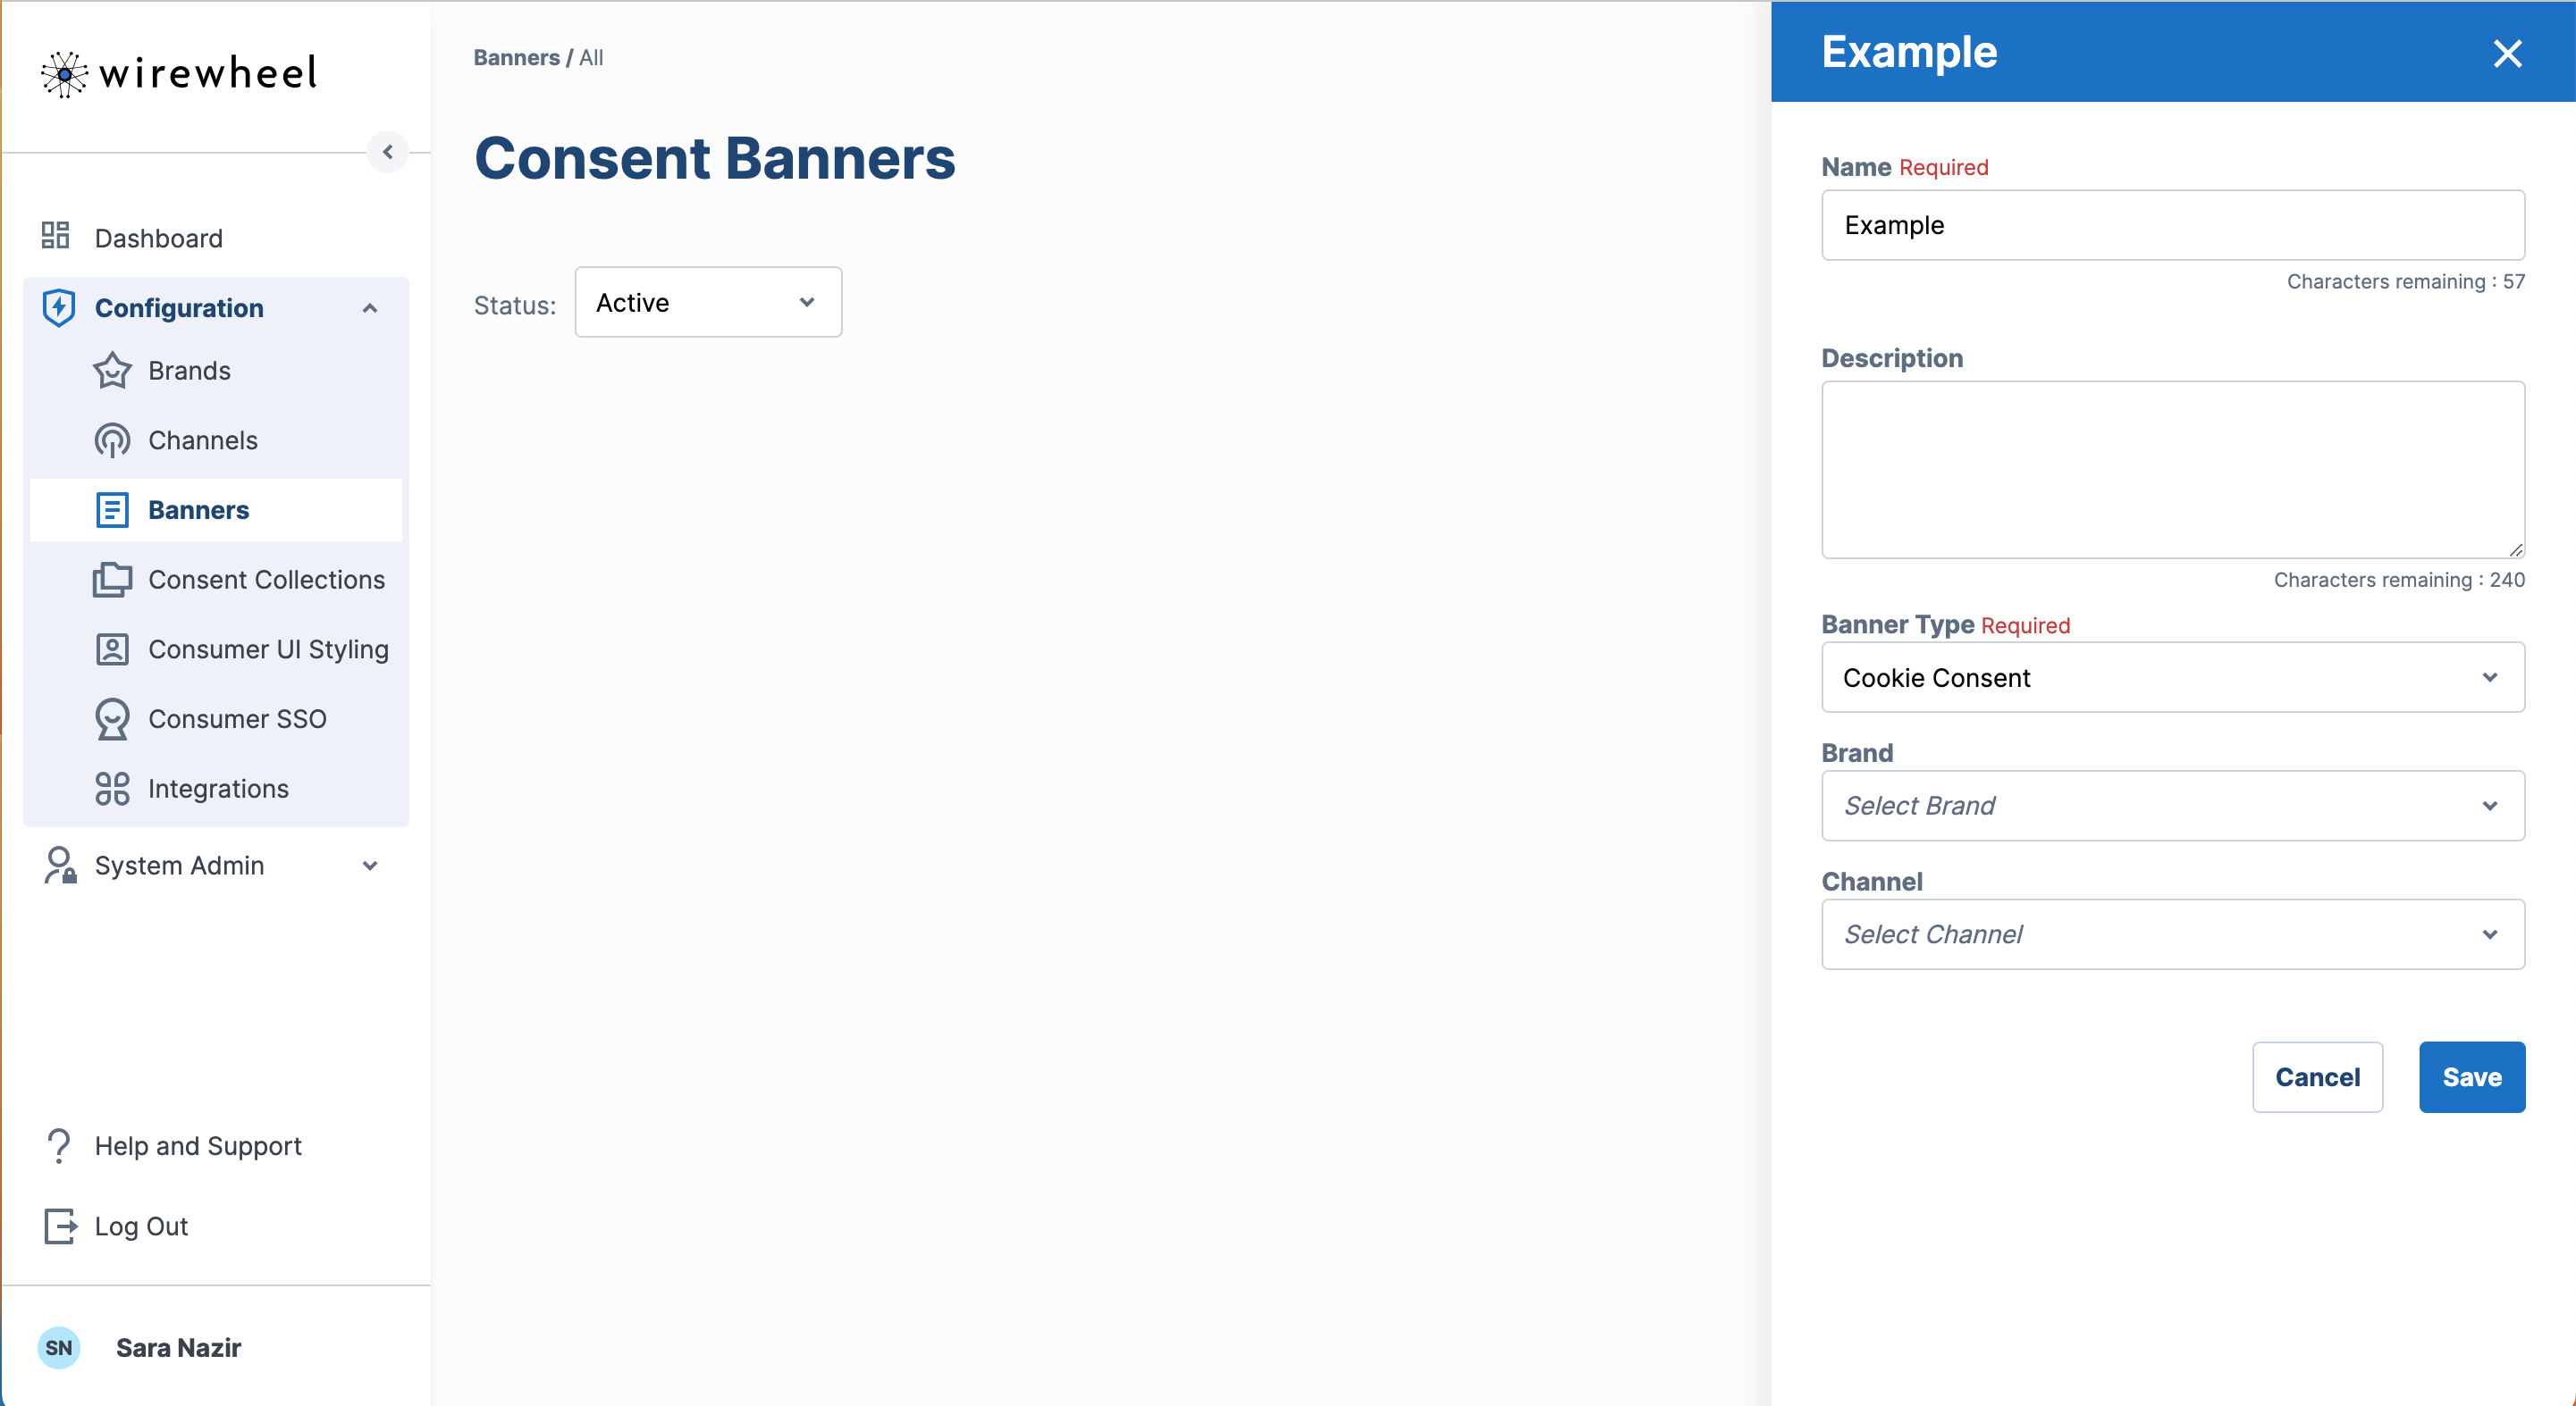Open the Status dropdown
The image size is (2576, 1406).
[x=708, y=302]
